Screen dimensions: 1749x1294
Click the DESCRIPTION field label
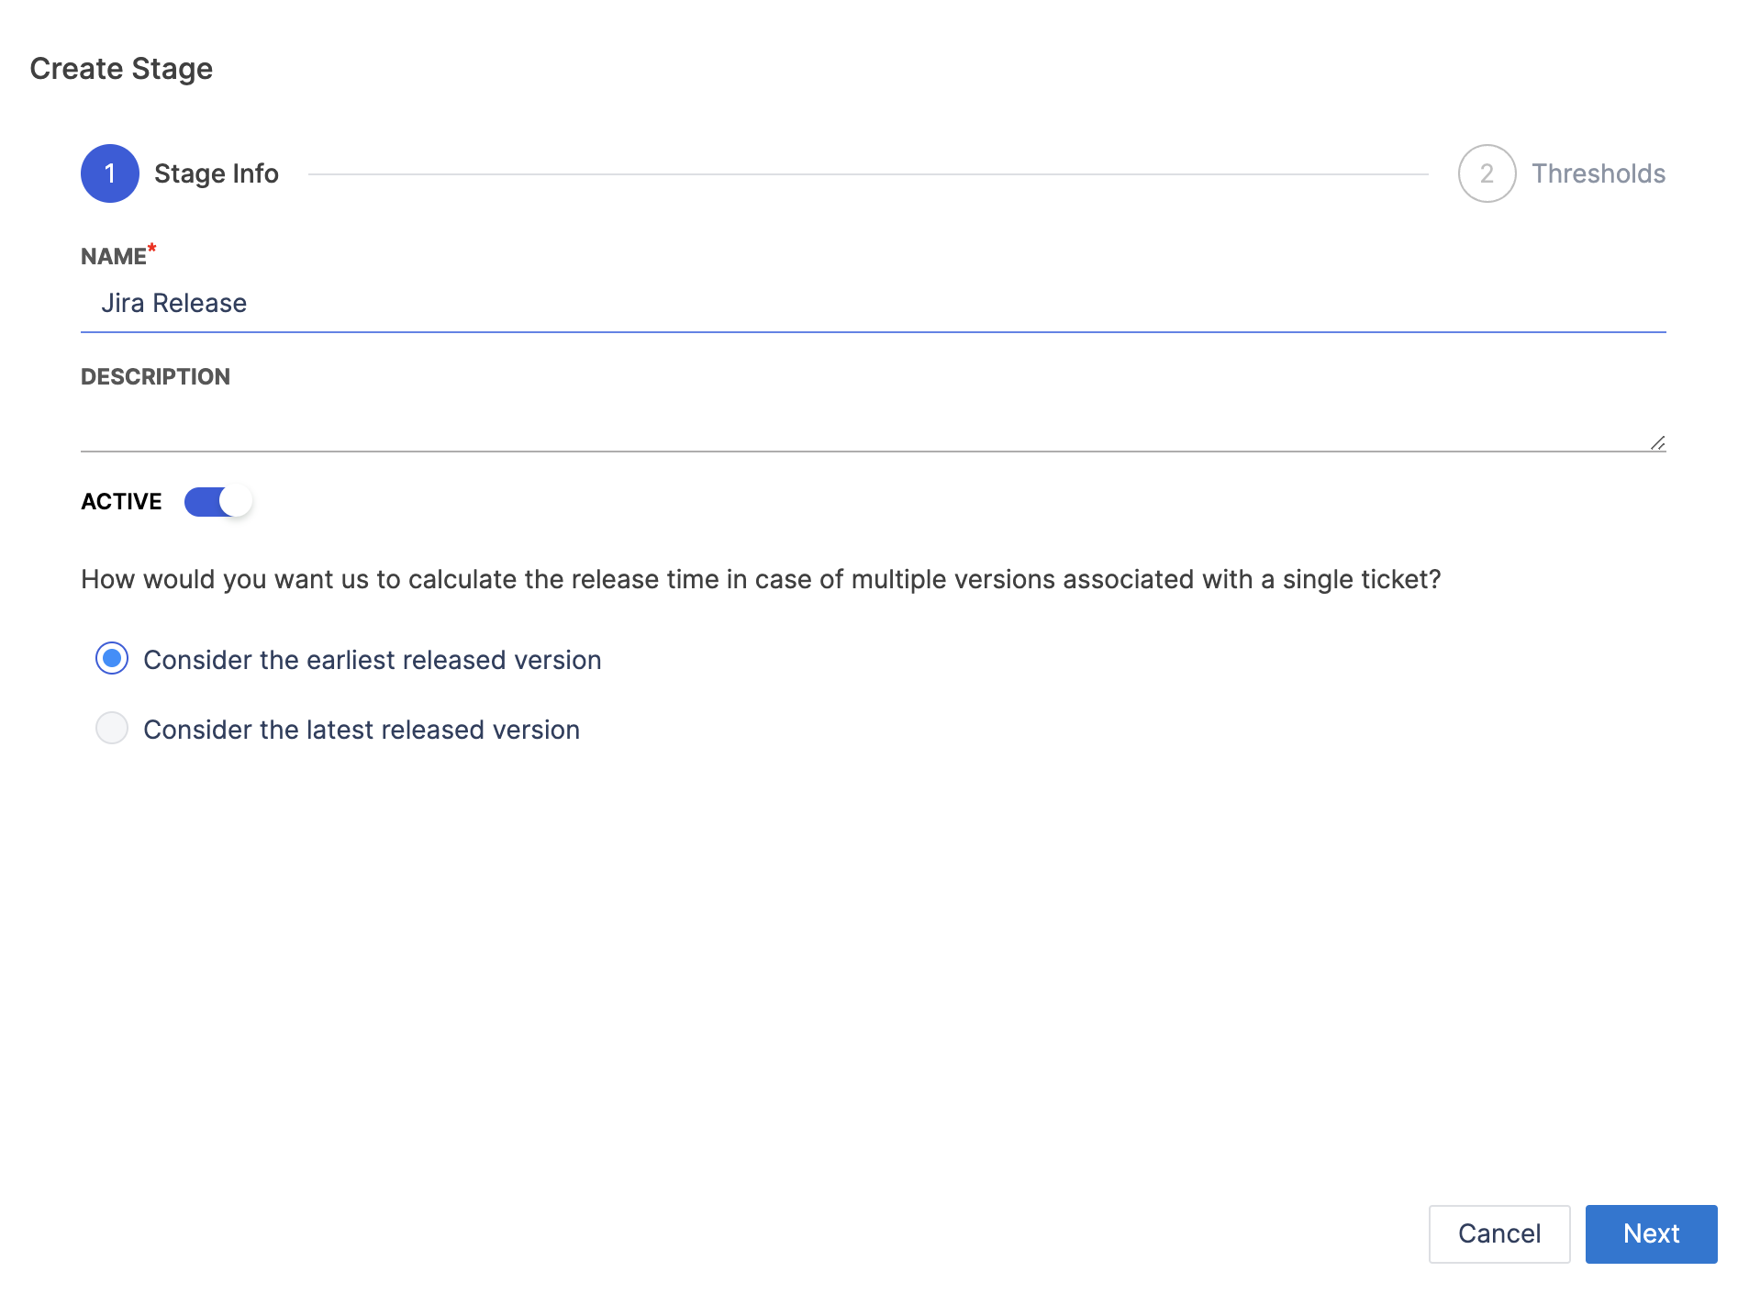pos(155,377)
